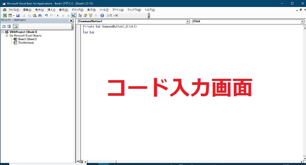This screenshot has height=165, width=306.
Task: Open the ツール menu
Action: 104,10
